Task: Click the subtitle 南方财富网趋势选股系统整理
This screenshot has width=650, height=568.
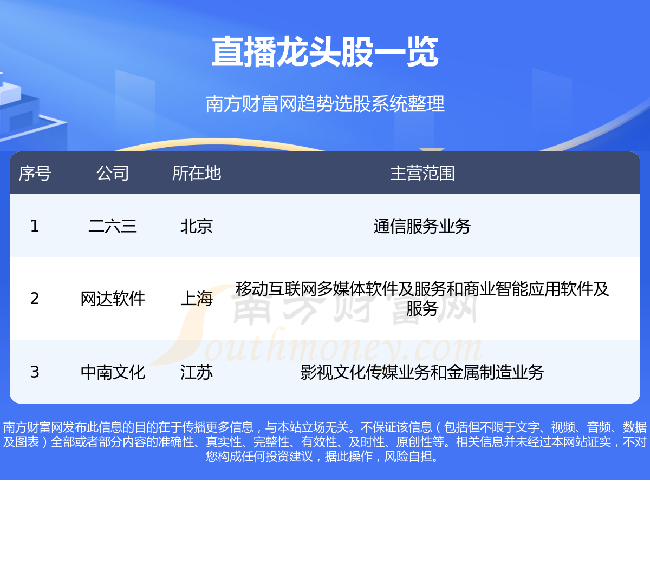Action: coord(325,103)
